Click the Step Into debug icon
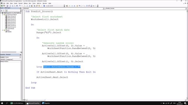Viewport: 188px width, 105px height. coord(79,6)
